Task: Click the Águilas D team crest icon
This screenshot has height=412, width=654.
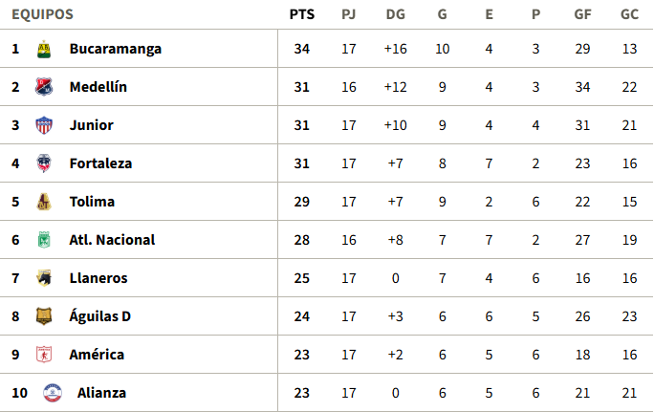Action: click(44, 316)
